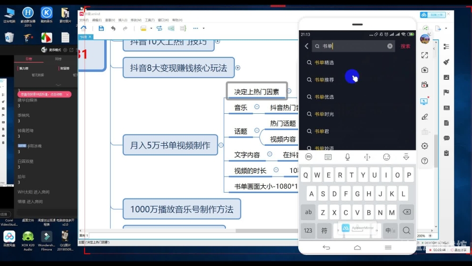Click the yellow topic insert icon

144,28
